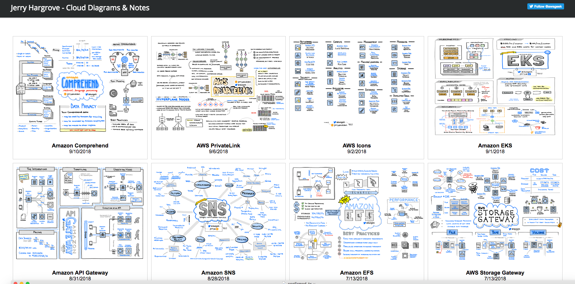Click the 8/28/2018 date under Amazon SNS
The image size is (575, 284).
[219, 279]
